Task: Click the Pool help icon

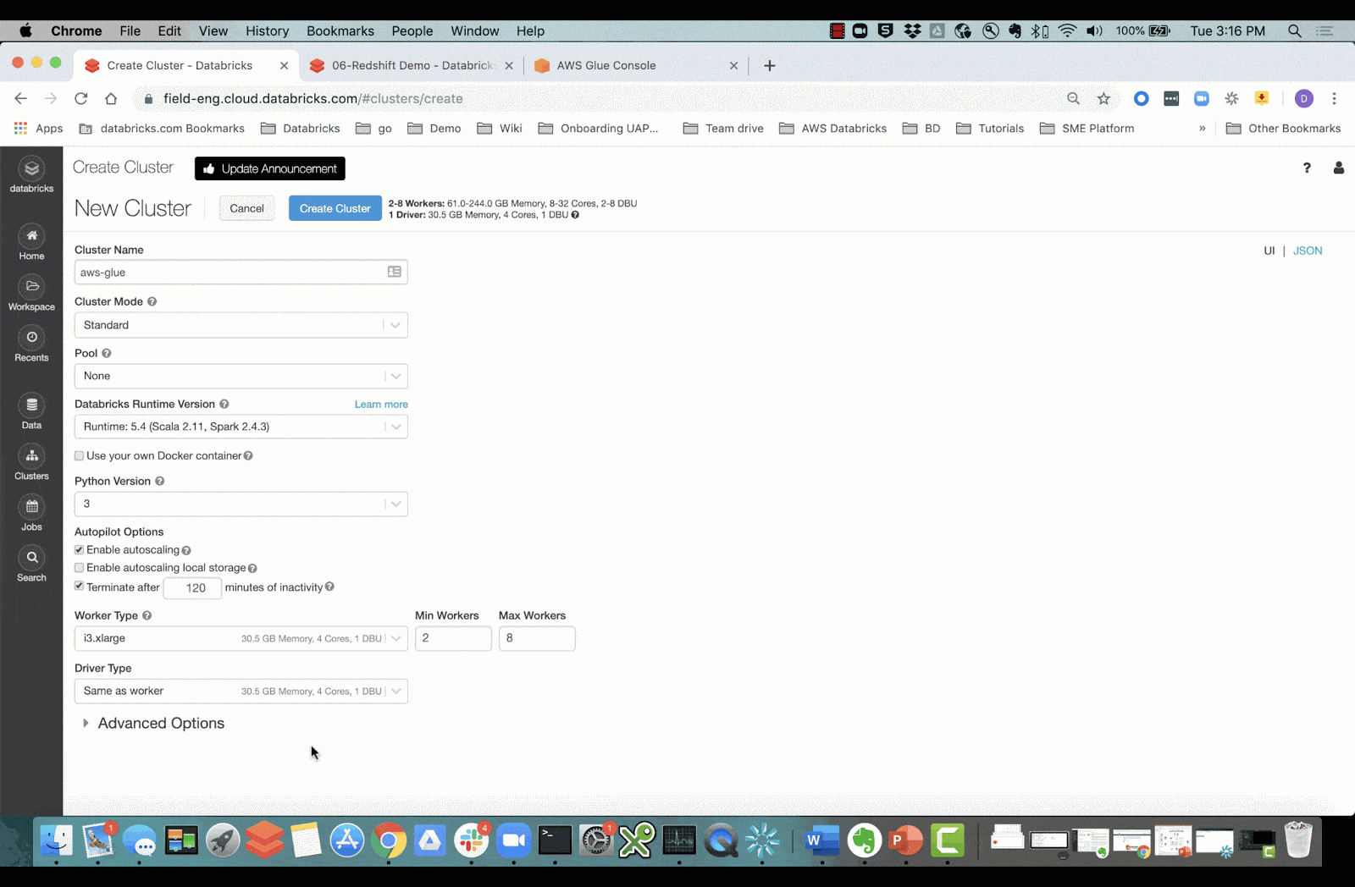Action: coord(107,353)
